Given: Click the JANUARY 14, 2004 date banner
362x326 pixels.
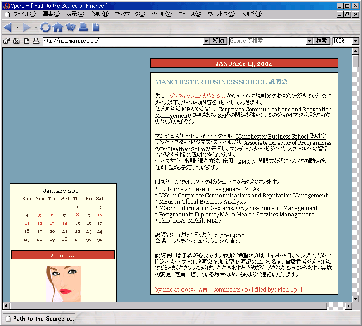Looking at the screenshot, I should coord(244,63).
